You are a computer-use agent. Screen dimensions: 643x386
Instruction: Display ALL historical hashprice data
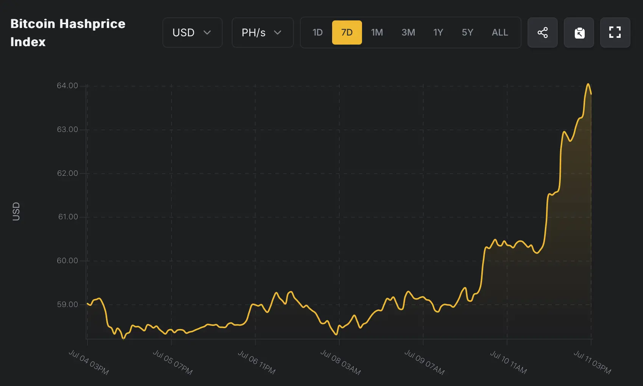pos(500,33)
